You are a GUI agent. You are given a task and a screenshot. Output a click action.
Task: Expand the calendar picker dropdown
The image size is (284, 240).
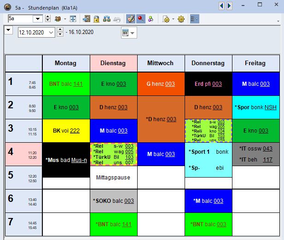(133, 33)
